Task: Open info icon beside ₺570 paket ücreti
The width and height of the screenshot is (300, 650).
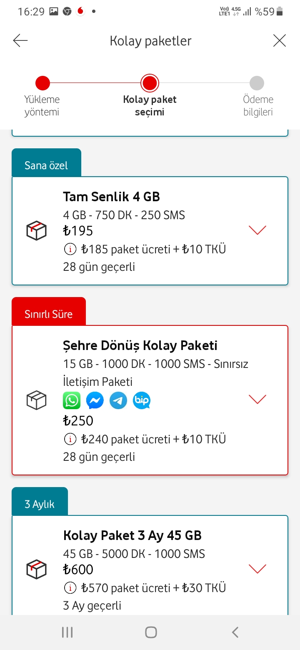Action: [70, 588]
